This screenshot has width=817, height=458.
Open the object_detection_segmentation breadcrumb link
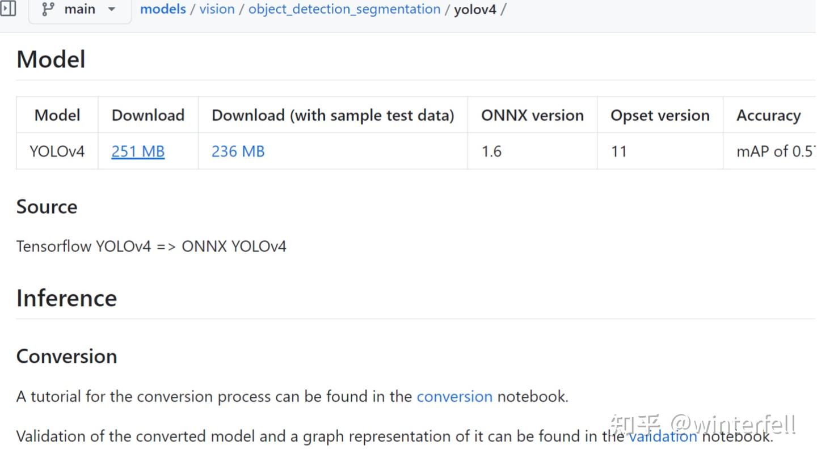pos(344,9)
